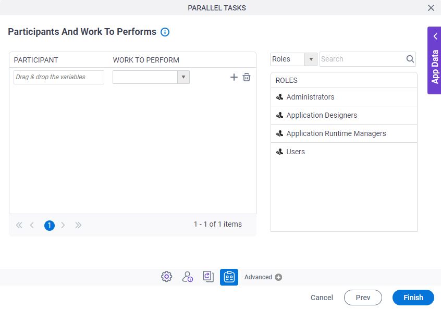Click the Work To Perform combo box field

coord(145,77)
